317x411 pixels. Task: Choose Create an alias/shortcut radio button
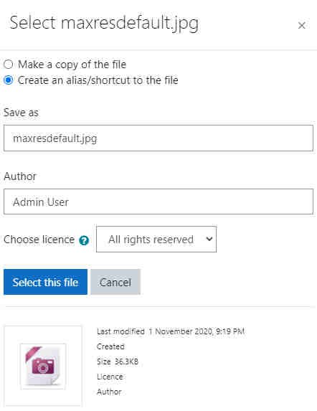pyautogui.click(x=8, y=80)
